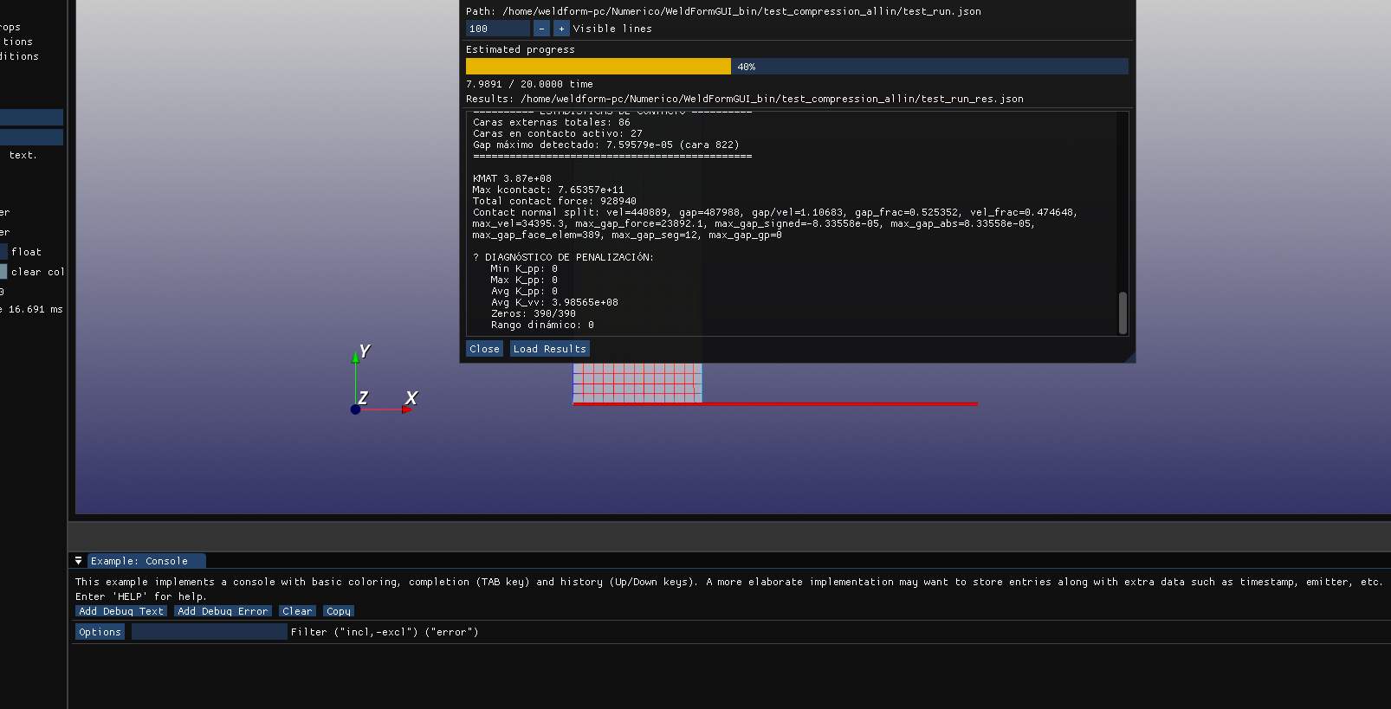Focus the console Filter text box
Image resolution: width=1391 pixels, height=709 pixels.
pyautogui.click(x=209, y=632)
